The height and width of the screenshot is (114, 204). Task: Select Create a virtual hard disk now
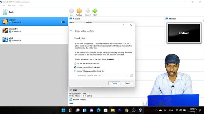point(87,67)
